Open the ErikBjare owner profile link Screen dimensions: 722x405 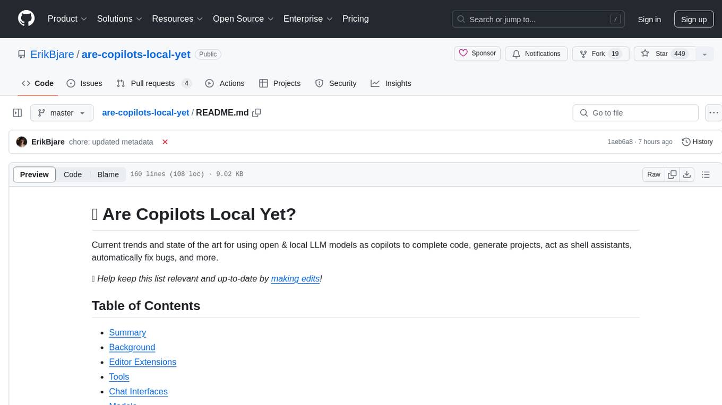click(x=52, y=54)
